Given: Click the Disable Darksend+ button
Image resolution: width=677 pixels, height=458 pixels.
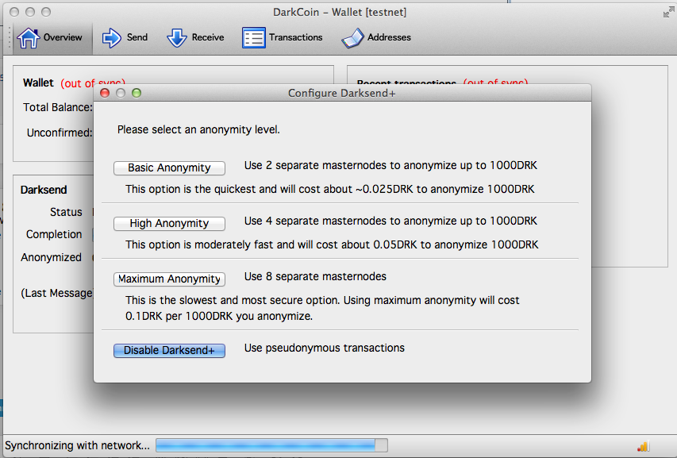Looking at the screenshot, I should coord(169,351).
